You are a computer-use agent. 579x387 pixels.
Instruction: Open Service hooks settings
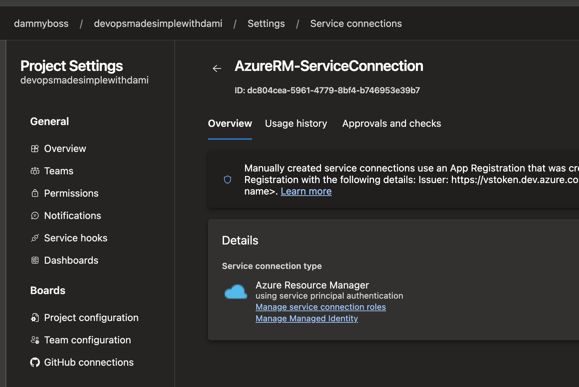(x=76, y=238)
